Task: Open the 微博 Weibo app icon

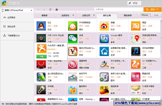Action: (104, 26)
